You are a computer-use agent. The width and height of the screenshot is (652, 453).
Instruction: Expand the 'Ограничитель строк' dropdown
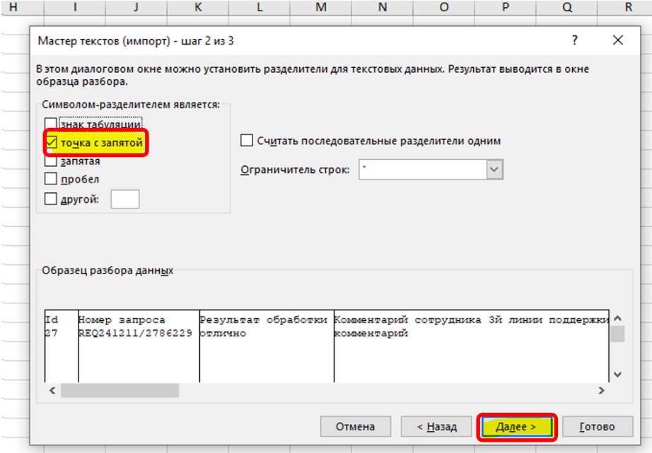click(494, 170)
